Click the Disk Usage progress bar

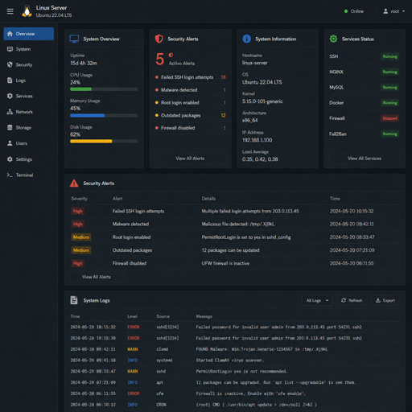coord(104,141)
